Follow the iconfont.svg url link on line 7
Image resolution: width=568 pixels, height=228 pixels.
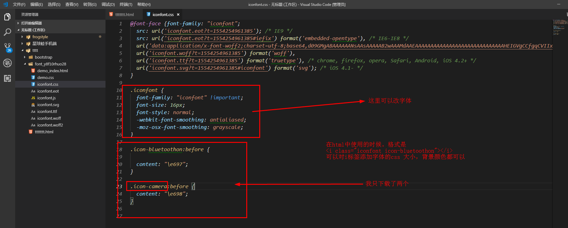pyautogui.click(x=208, y=68)
